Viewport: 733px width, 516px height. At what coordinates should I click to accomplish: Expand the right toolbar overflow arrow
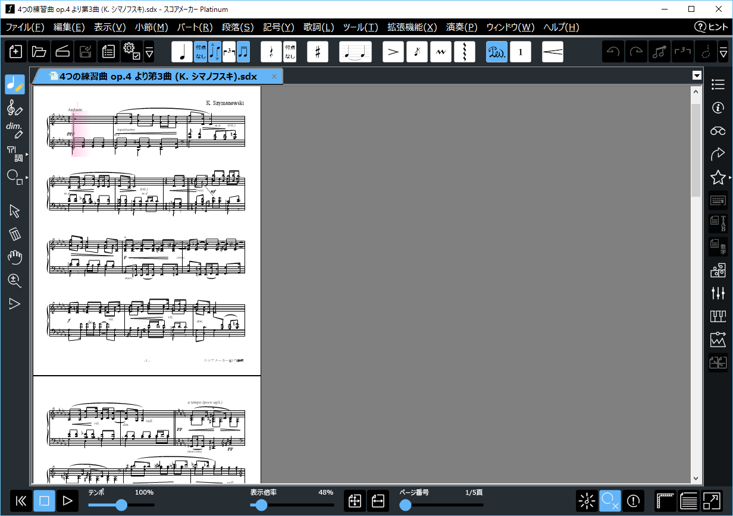pos(723,52)
